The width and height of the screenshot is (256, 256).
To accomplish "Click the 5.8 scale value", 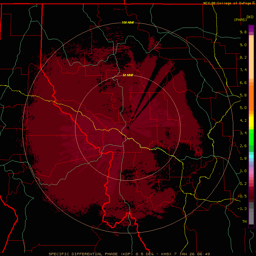I will point(243,95).
